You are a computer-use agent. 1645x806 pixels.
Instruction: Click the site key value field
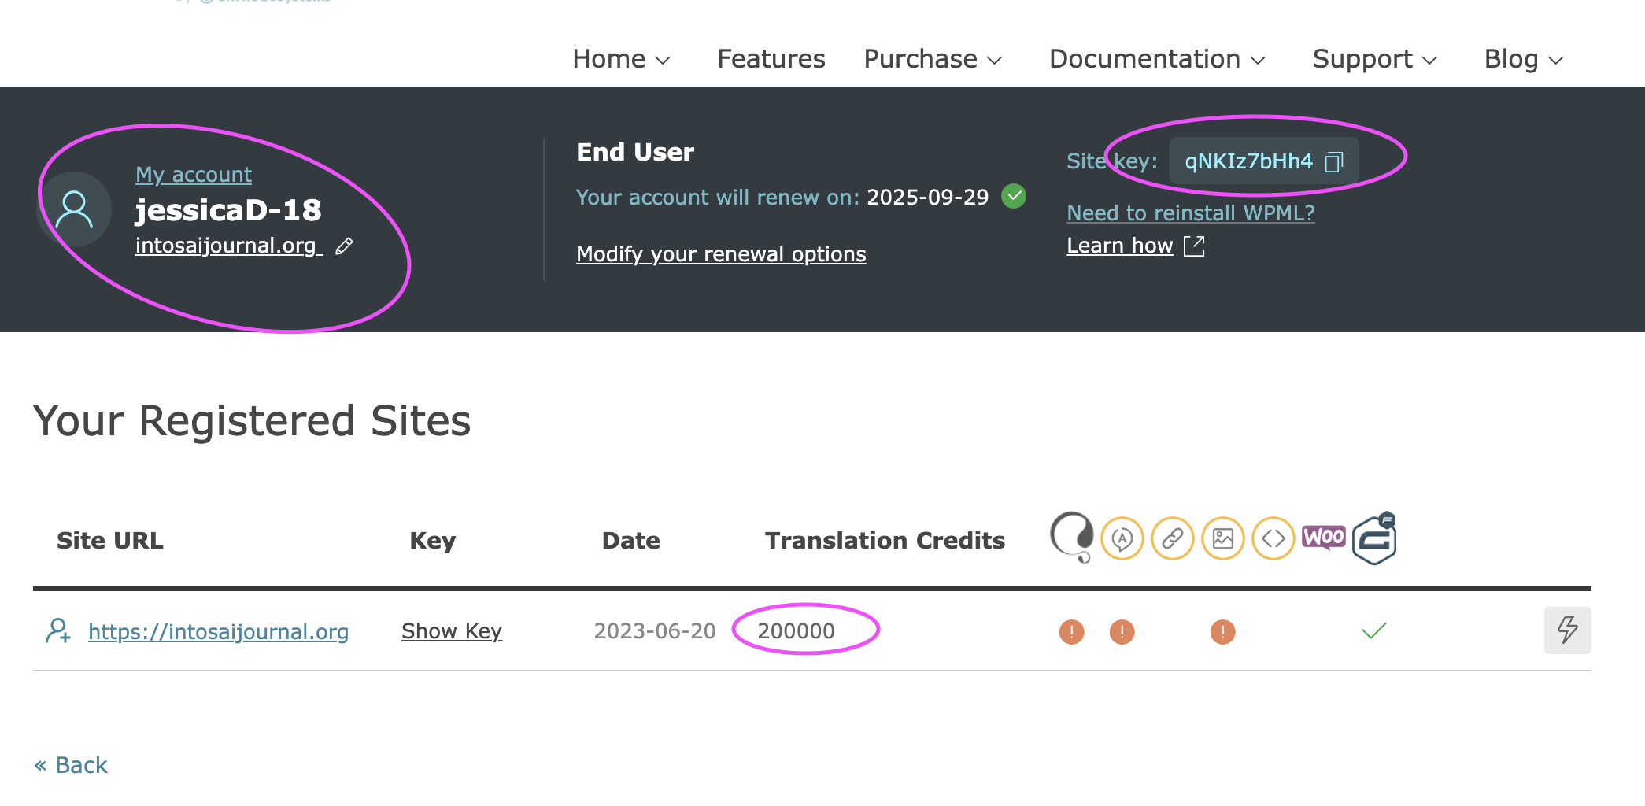[x=1248, y=161]
